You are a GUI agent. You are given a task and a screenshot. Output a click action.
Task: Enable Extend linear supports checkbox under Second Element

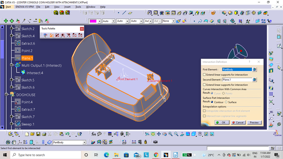[x=204, y=84]
